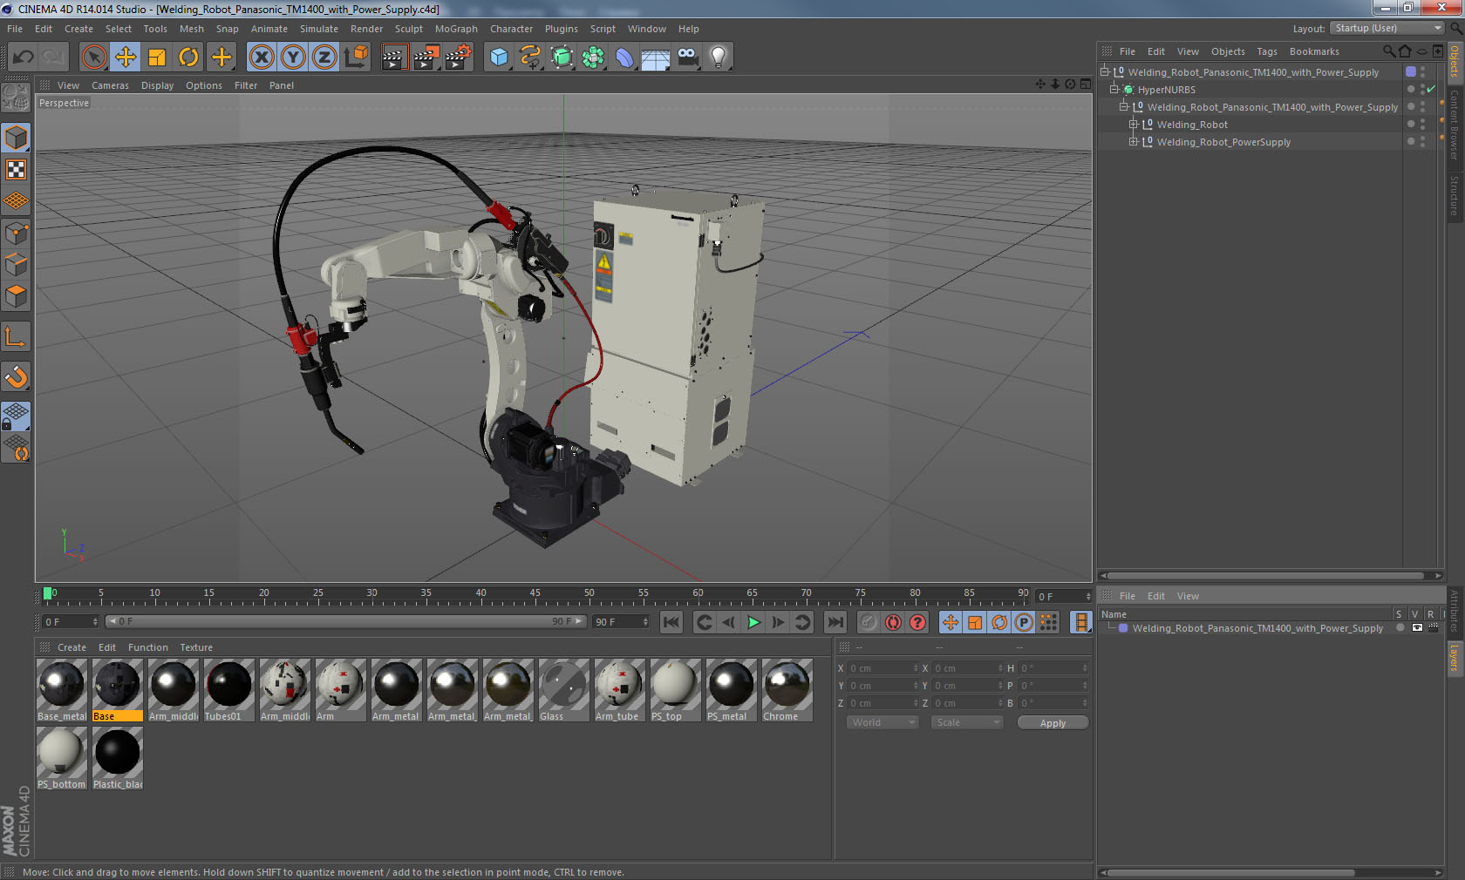Open the Simulate menu
This screenshot has width=1465, height=880.
pos(318,29)
